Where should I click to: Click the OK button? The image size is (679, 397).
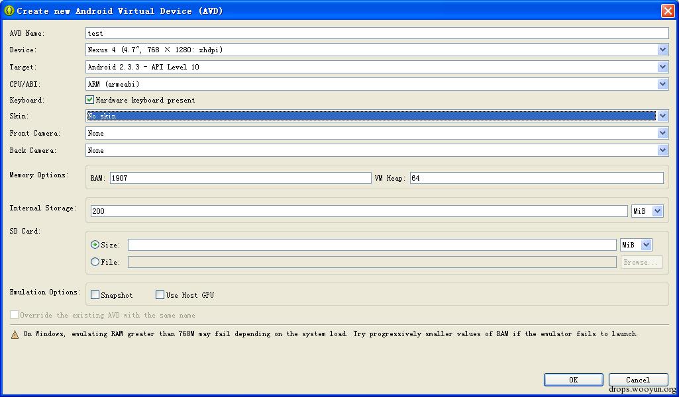(x=573, y=380)
